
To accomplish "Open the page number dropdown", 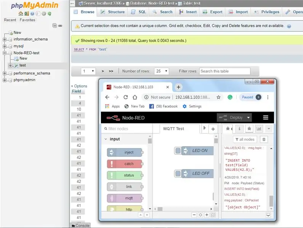I will point(88,71).
